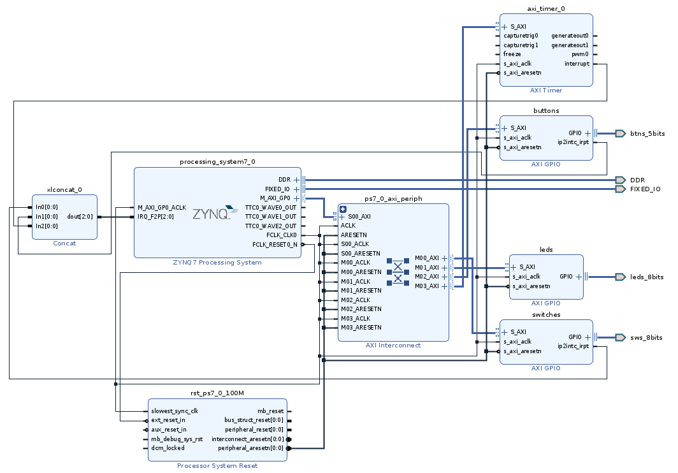Click the ZYNQ logo in processing system
This screenshot has width=678, height=473.
215,212
